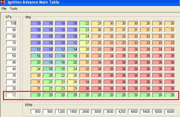Click the 29 deg cell at 26 kPa
Screen dimensions: 180x117
point(72,89)
